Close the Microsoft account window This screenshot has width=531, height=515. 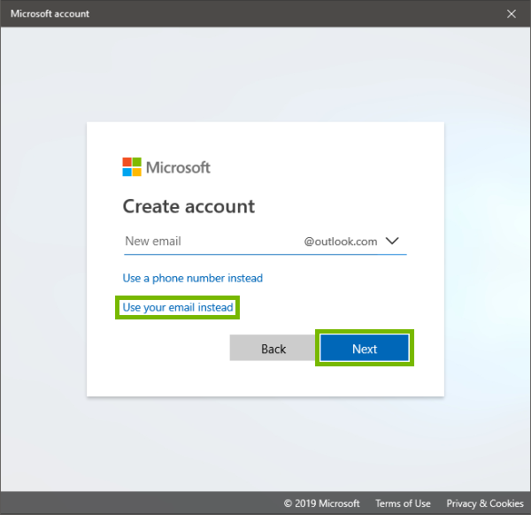point(511,13)
